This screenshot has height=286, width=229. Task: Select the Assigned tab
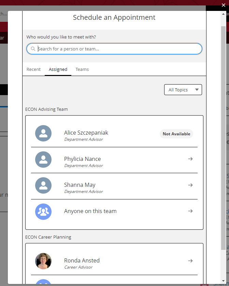pos(58,69)
